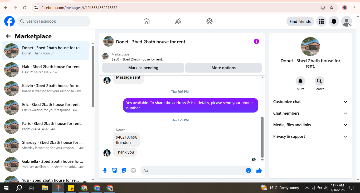Send a thumbs-up like

[259, 170]
